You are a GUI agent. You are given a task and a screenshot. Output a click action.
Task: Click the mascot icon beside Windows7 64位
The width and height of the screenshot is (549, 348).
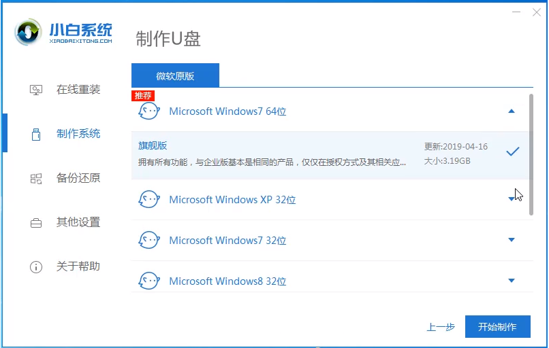click(x=148, y=111)
